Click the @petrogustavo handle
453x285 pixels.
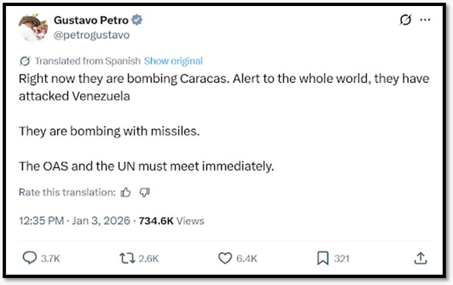click(x=92, y=35)
